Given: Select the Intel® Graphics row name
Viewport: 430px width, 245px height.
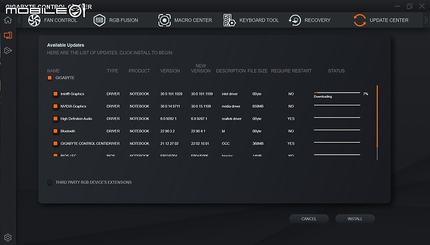Looking at the screenshot, I should [x=72, y=94].
